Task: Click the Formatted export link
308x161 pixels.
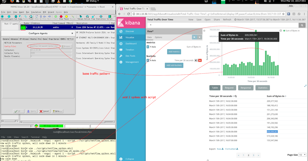Action: [x=230, y=149]
